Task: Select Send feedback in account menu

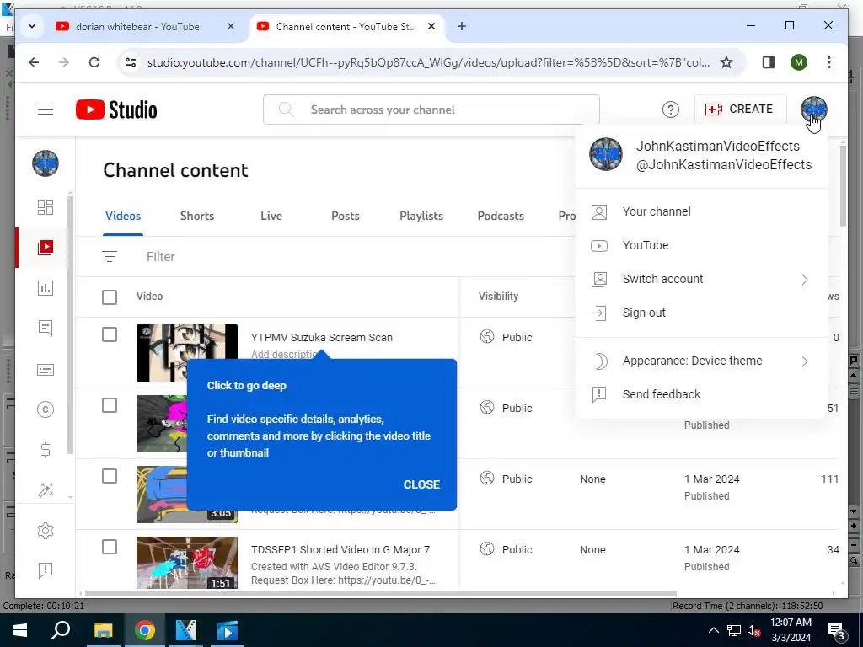Action: (701, 394)
